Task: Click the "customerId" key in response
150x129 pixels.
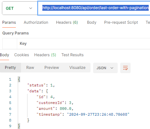Action: (x=50, y=103)
